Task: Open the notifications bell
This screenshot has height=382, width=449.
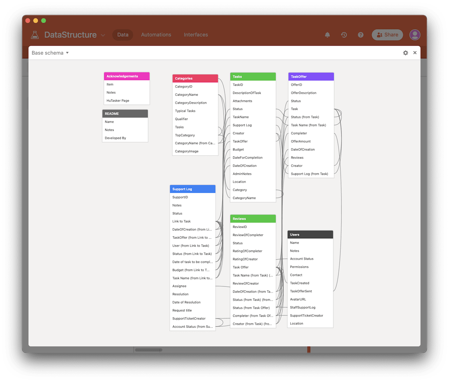Action: pos(327,35)
